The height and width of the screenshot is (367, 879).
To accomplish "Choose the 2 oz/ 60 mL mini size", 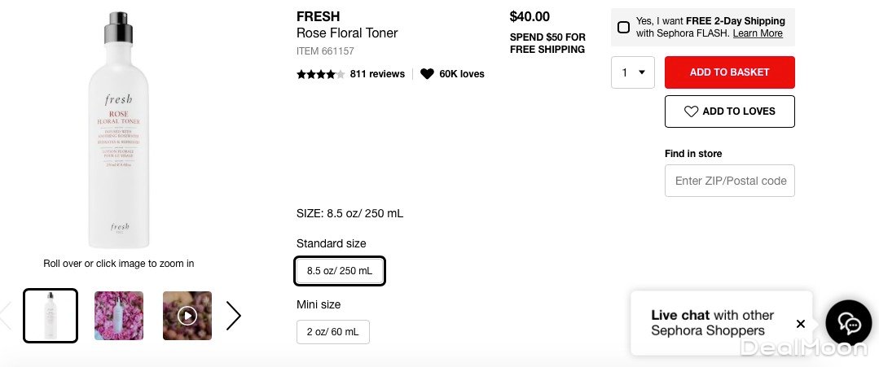I will point(332,332).
